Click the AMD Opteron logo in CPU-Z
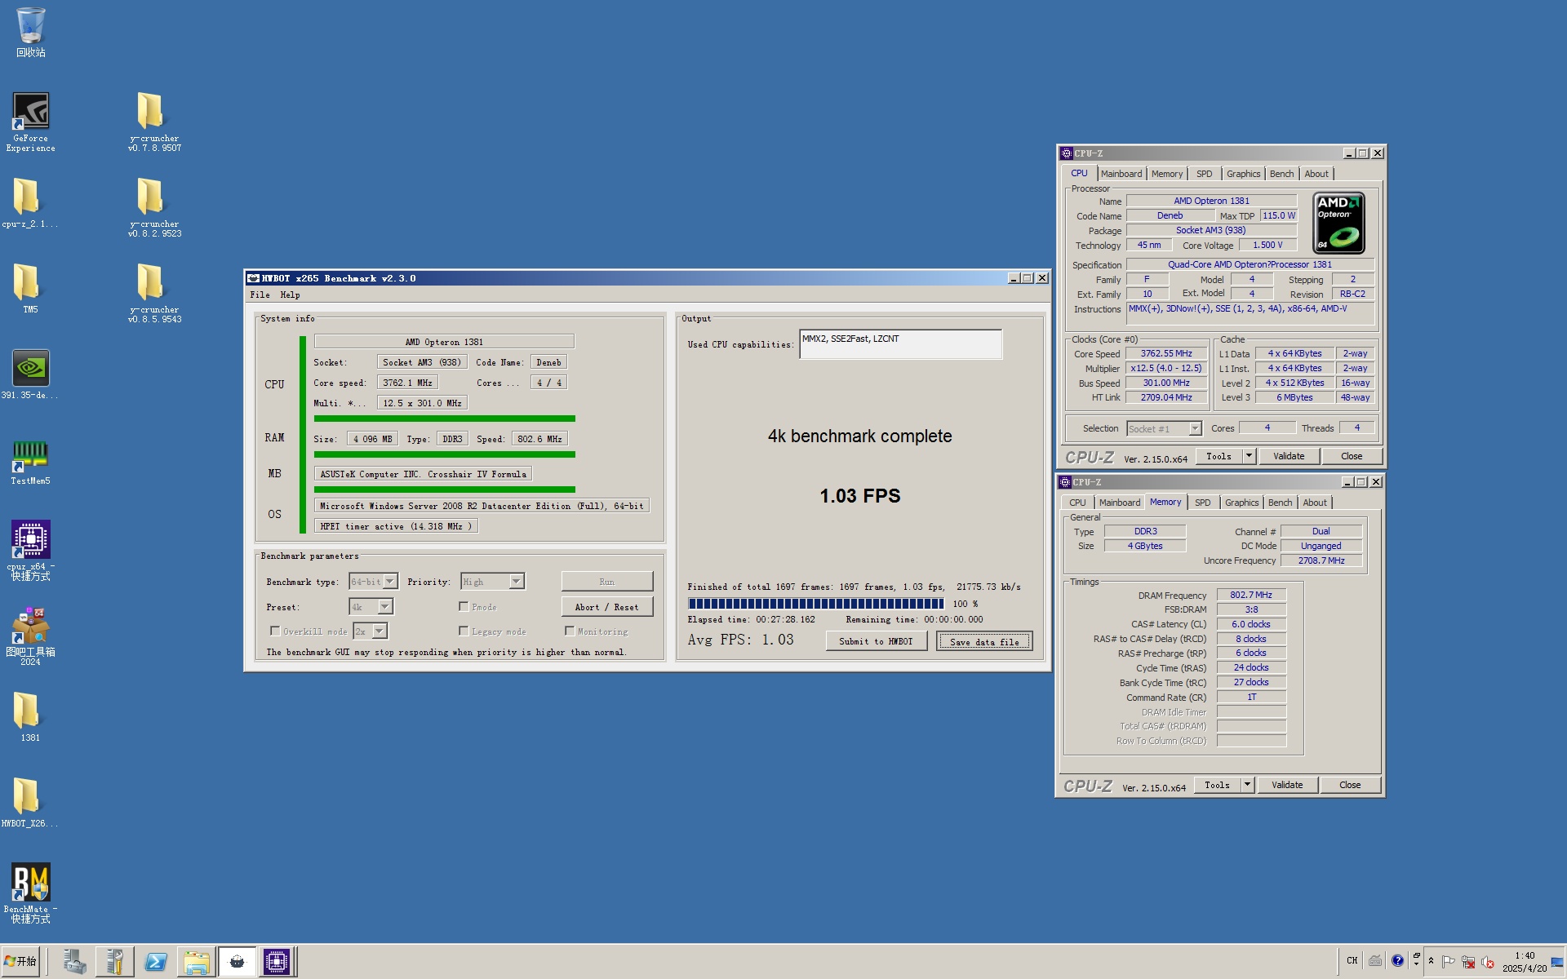1567x979 pixels. click(1338, 223)
